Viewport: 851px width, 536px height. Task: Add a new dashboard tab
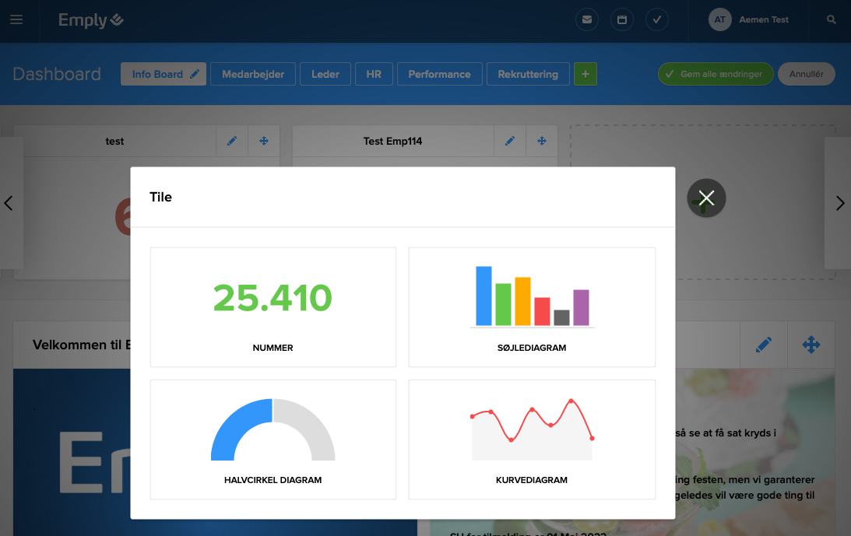586,75
